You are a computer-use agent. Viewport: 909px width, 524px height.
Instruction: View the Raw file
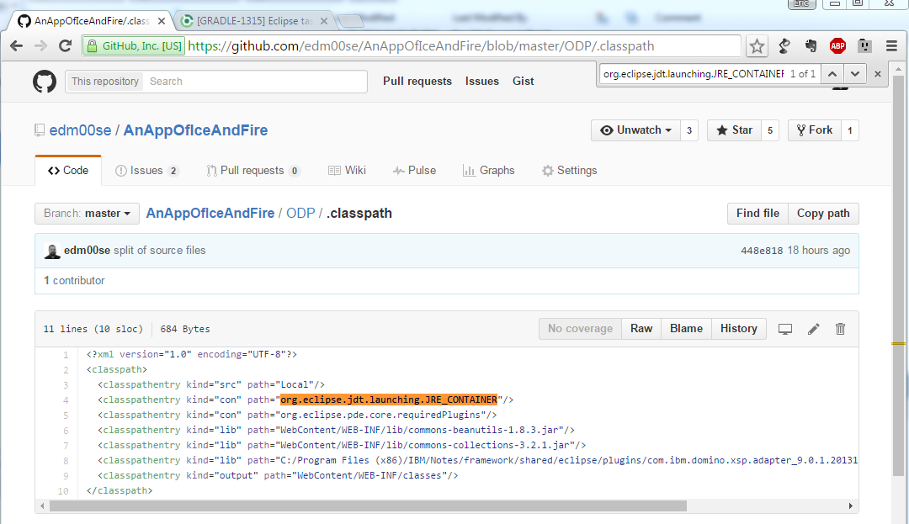click(641, 329)
